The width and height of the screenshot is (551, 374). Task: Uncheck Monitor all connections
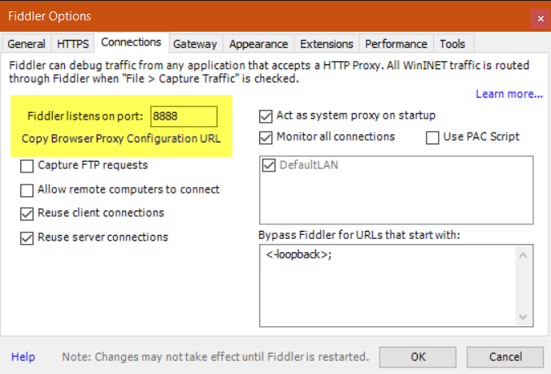(266, 137)
